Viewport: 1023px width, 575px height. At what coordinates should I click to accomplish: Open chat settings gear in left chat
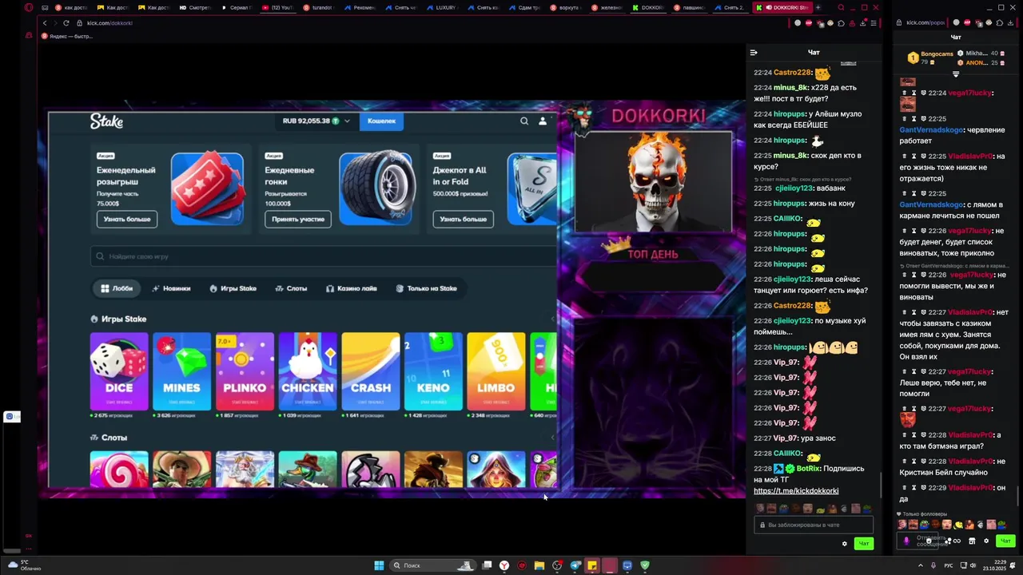(x=844, y=544)
